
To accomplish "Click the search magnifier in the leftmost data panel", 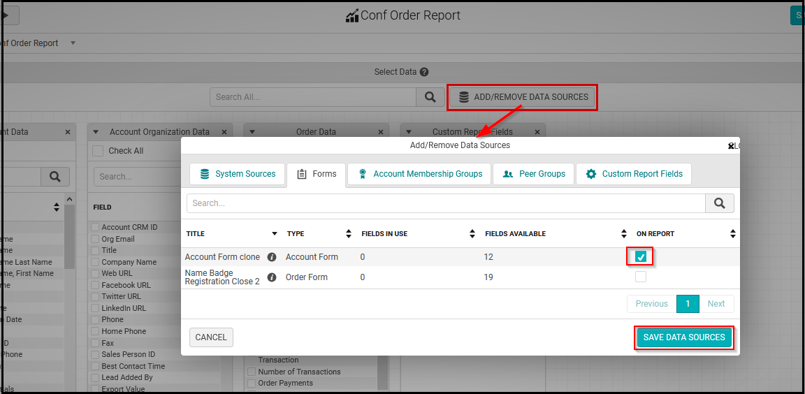I will (x=55, y=177).
